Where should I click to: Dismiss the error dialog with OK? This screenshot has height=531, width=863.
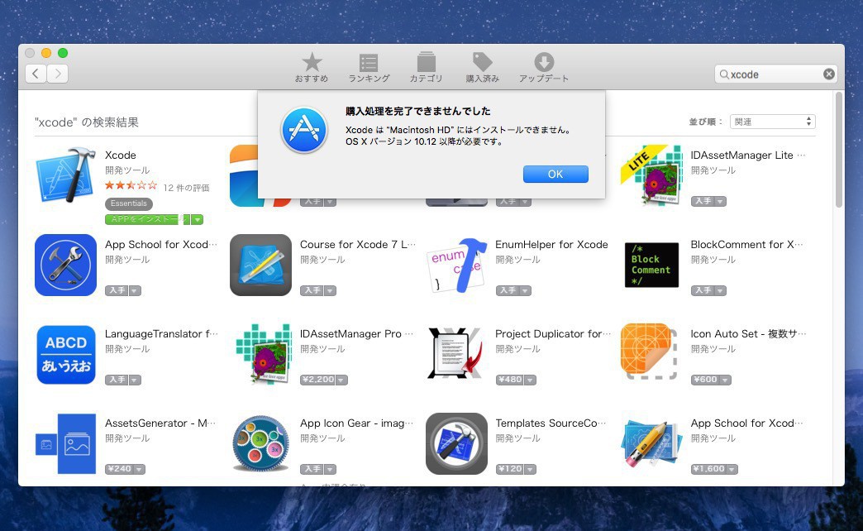[555, 174]
